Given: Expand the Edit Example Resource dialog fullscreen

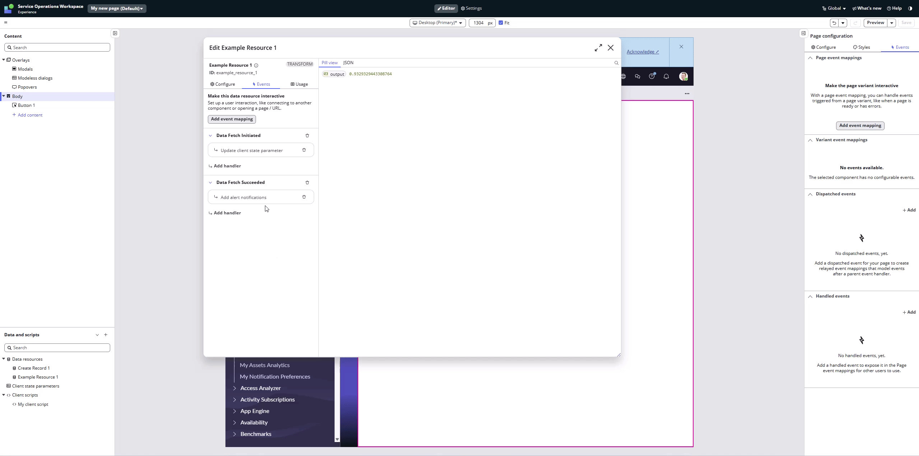Looking at the screenshot, I should pos(598,48).
